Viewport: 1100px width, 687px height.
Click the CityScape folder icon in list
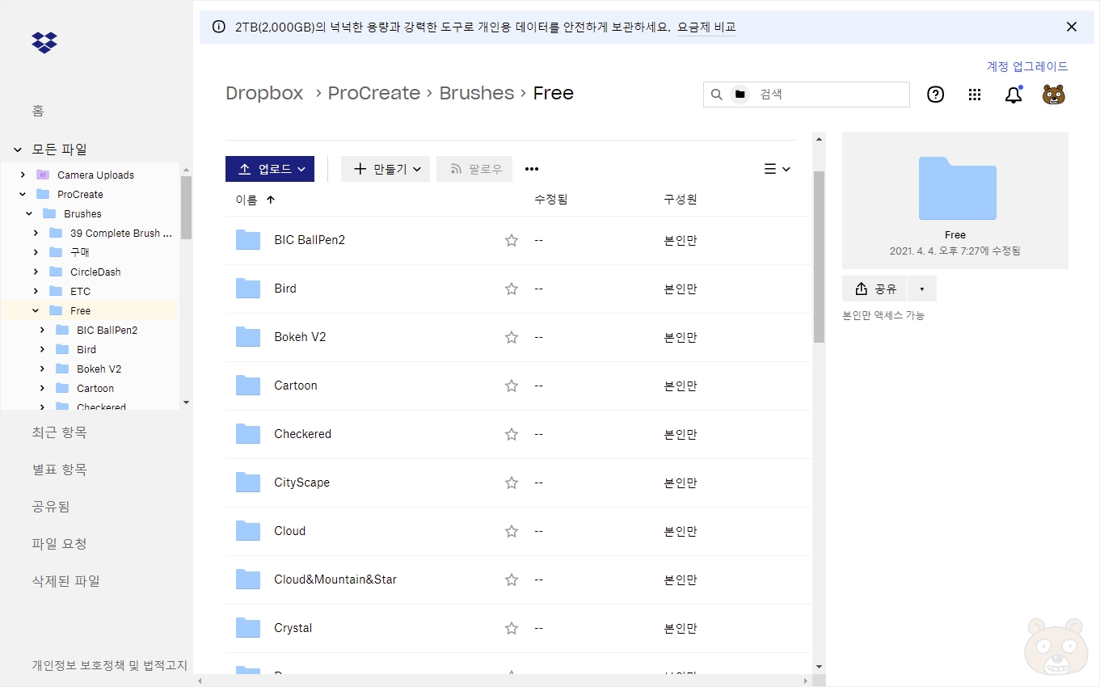(248, 483)
